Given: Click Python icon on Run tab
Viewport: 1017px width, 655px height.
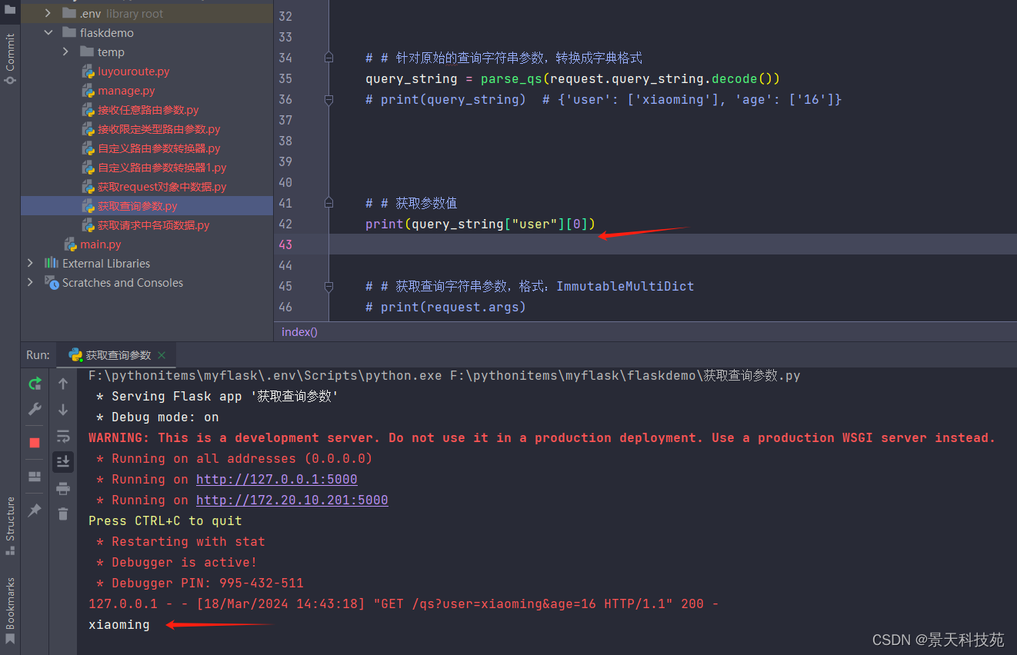Looking at the screenshot, I should click(x=75, y=355).
